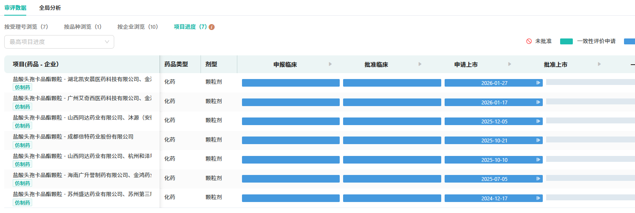Click the 一致性评价申请 legend label
The height and width of the screenshot is (213, 635).
596,41
